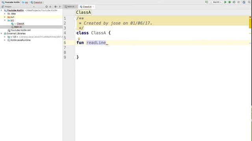Switch to the Main.kt editor tab
252x141 pixels.
pos(71,7)
